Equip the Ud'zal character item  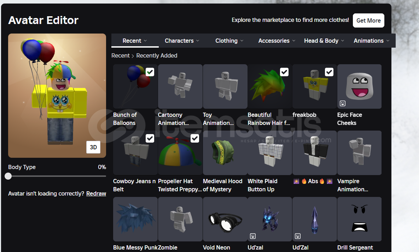click(270, 219)
